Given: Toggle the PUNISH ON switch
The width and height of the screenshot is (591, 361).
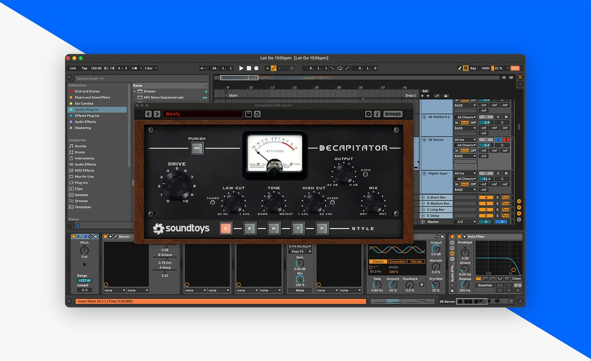Looking at the screenshot, I should coord(197,148).
